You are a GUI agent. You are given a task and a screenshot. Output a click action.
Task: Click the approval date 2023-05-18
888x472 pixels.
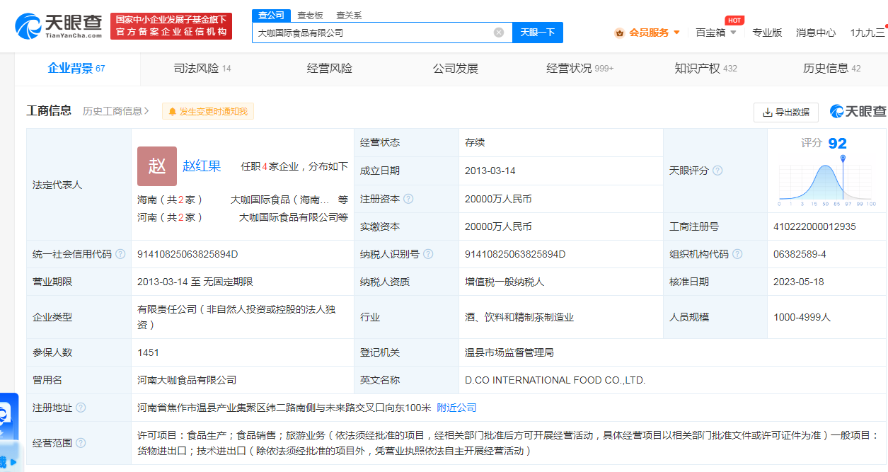[799, 282]
